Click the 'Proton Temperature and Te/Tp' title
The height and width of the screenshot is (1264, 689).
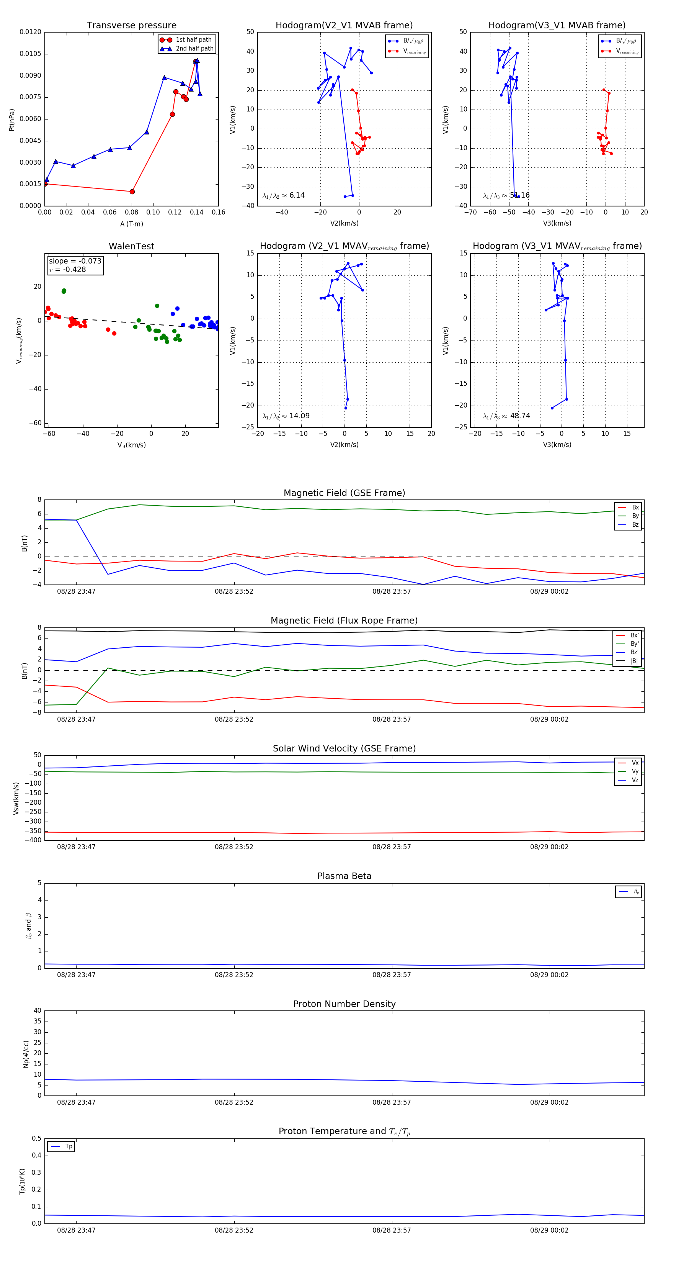click(x=344, y=1131)
